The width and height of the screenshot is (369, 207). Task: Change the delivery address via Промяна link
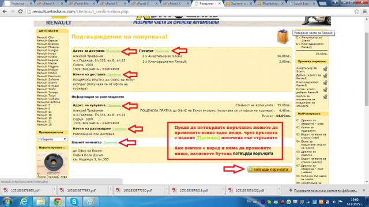113,51
